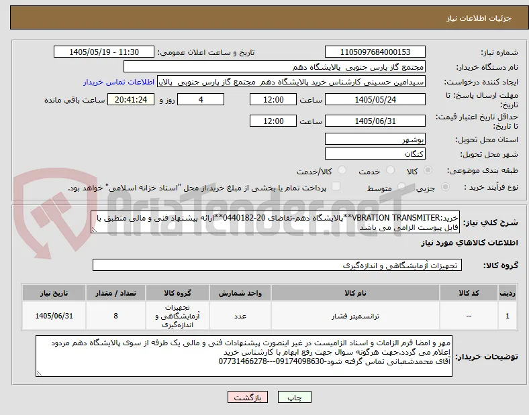
Task: Select the کالا radio button
Action: [428, 170]
